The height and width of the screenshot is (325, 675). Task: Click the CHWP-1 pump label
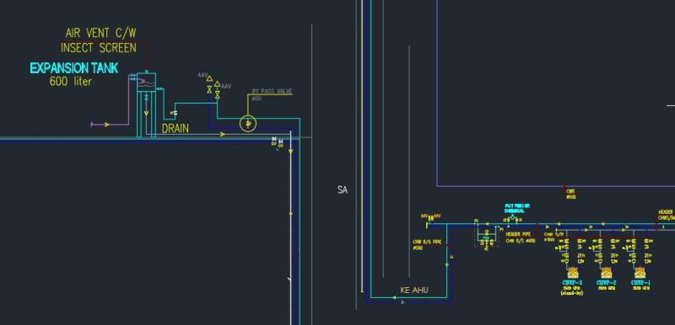point(640,283)
